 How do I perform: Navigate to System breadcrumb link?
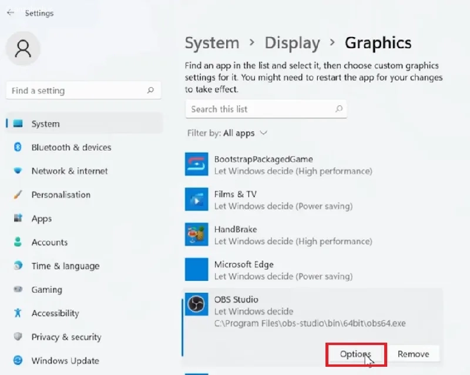[x=211, y=43]
